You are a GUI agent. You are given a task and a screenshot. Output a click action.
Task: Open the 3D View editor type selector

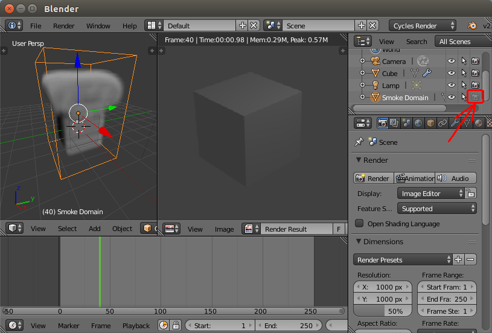15,228
